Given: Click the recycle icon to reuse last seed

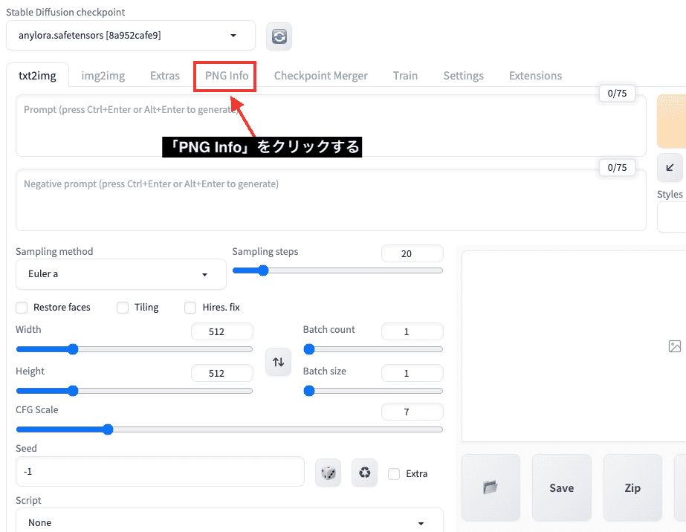Looking at the screenshot, I should (364, 473).
